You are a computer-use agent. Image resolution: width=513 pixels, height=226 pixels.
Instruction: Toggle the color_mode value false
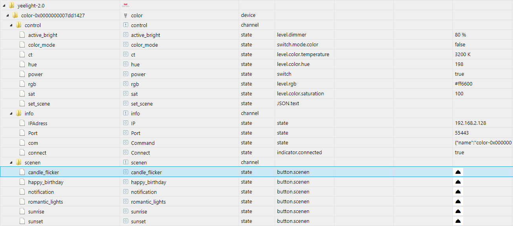(460, 45)
